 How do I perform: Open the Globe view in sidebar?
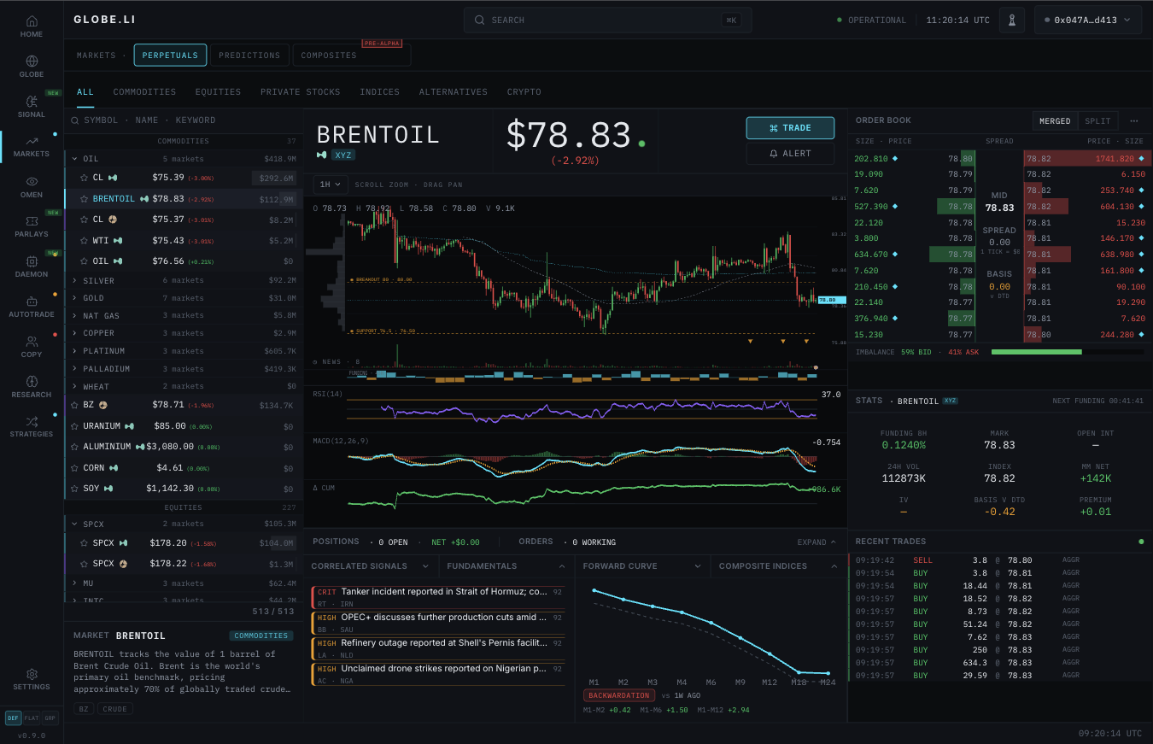click(x=32, y=67)
